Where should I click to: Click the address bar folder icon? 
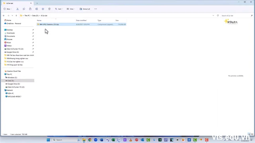click(21, 15)
